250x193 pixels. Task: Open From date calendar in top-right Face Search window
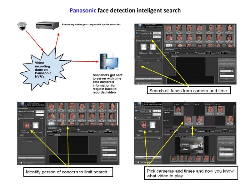click(151, 33)
